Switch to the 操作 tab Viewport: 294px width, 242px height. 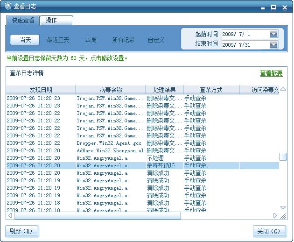click(x=56, y=20)
